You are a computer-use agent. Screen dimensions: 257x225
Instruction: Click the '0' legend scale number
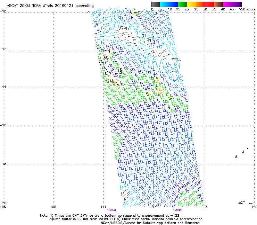click(x=152, y=9)
